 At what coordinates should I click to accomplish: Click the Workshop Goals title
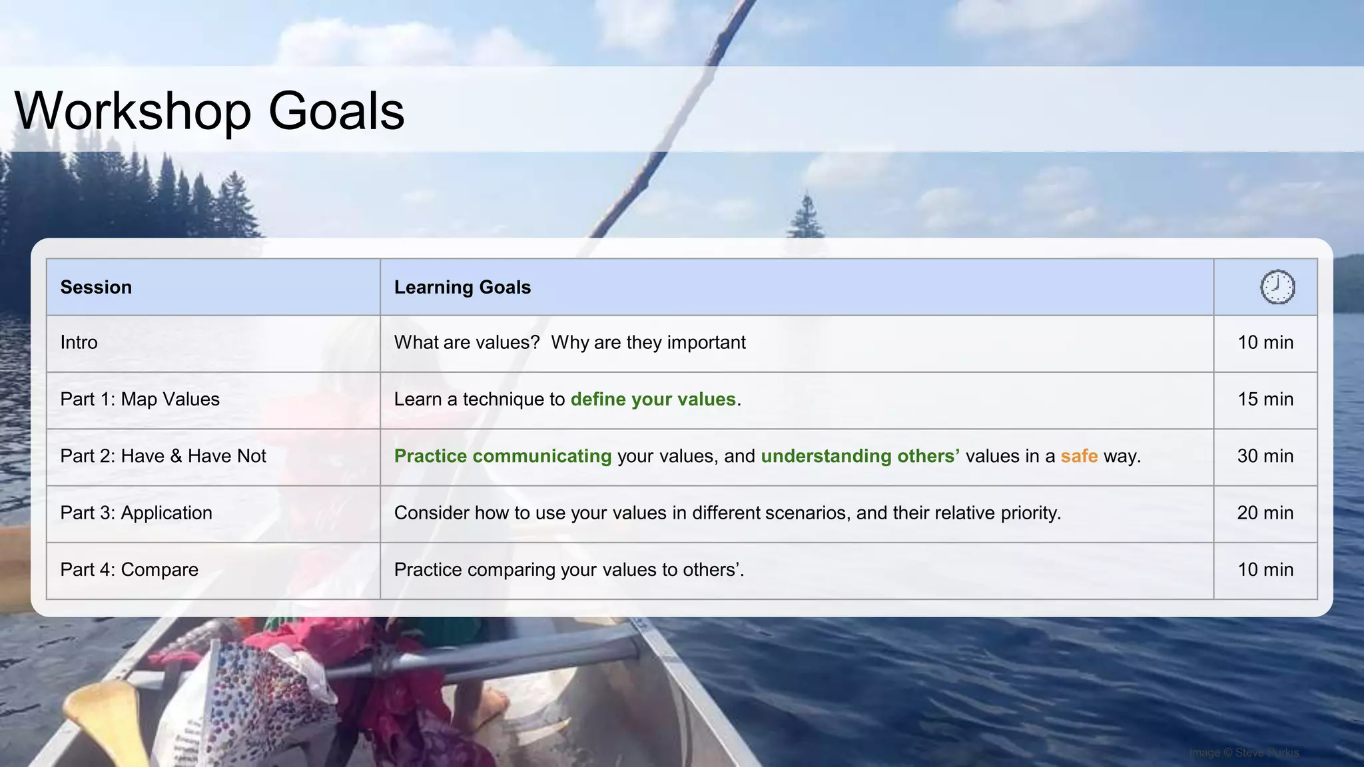[x=209, y=111]
